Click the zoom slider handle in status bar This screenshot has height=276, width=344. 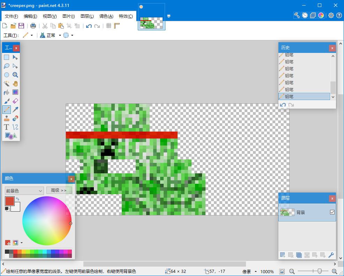(320, 271)
